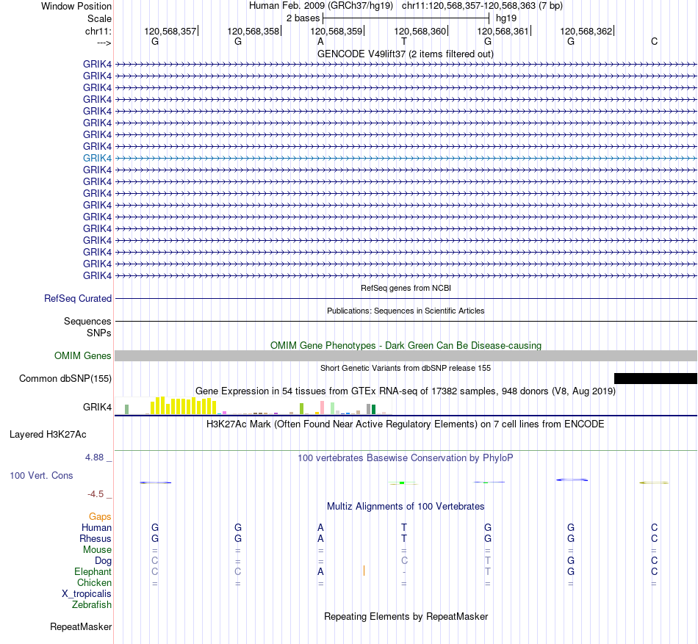Click the orange insertion mark in Elephant row

(x=364, y=571)
